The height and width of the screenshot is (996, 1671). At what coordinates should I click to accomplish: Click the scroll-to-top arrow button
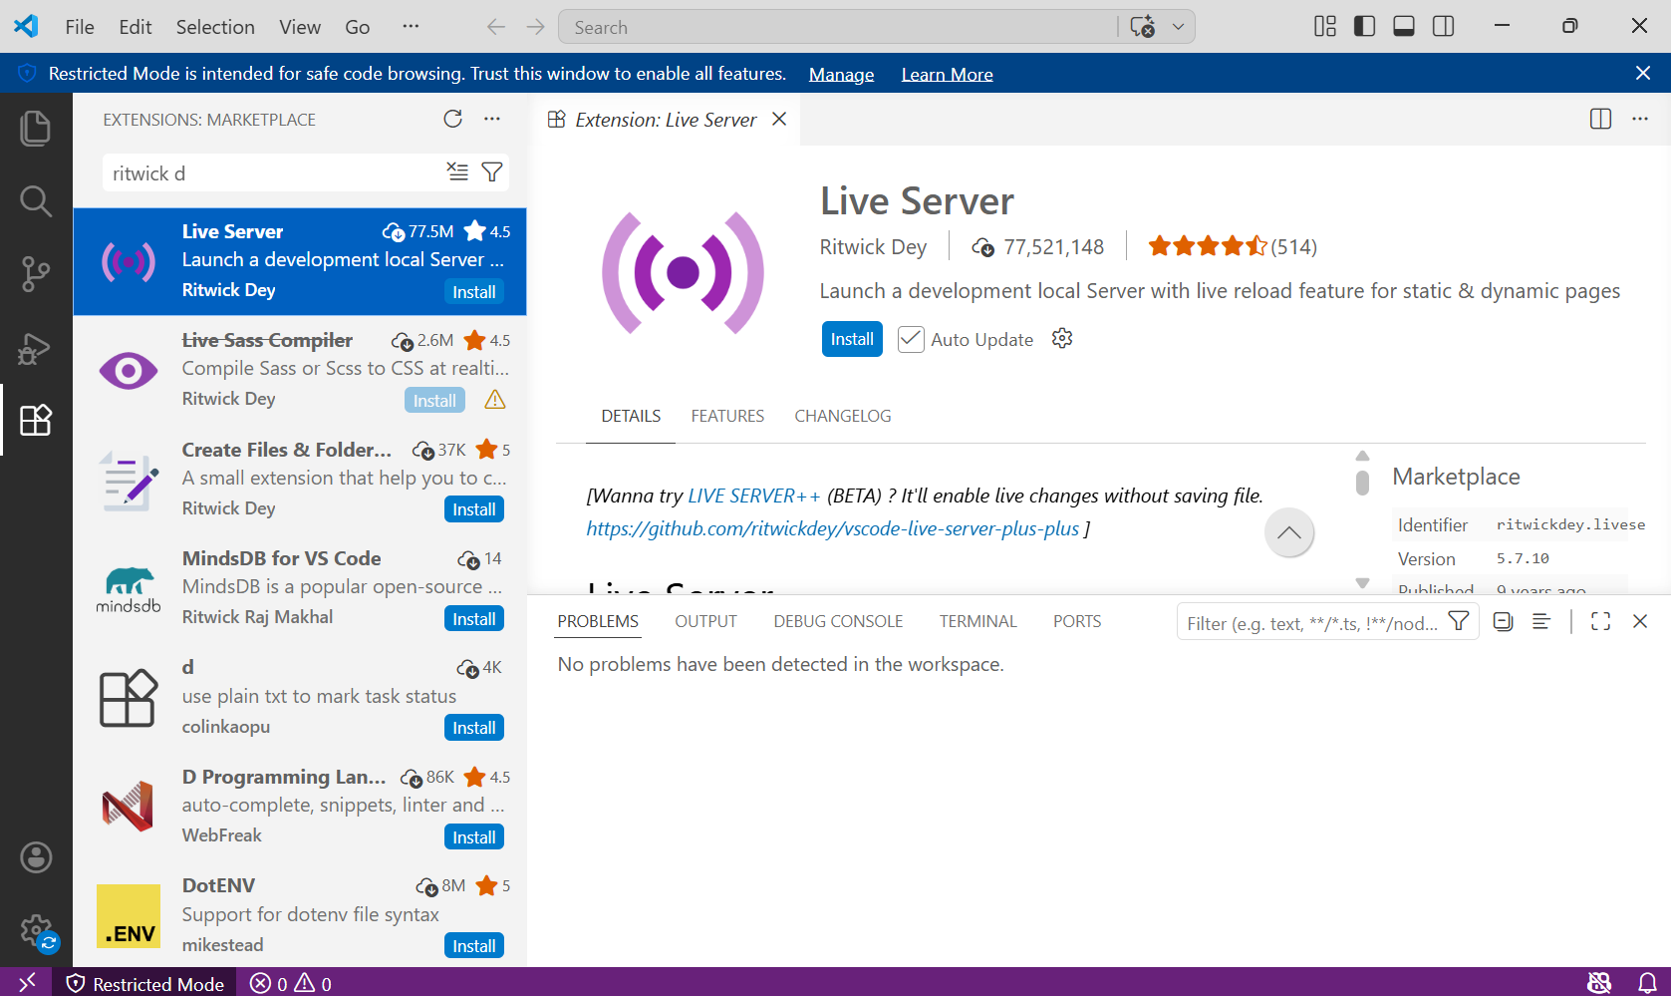pos(1289,532)
